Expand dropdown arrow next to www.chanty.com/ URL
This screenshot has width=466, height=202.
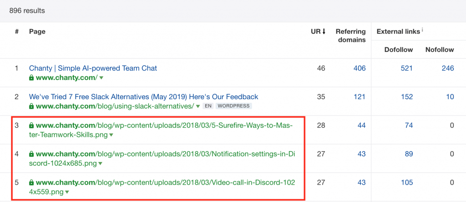coord(101,78)
